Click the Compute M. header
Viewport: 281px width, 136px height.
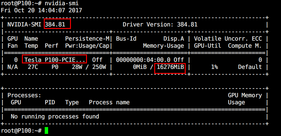(x=245, y=46)
